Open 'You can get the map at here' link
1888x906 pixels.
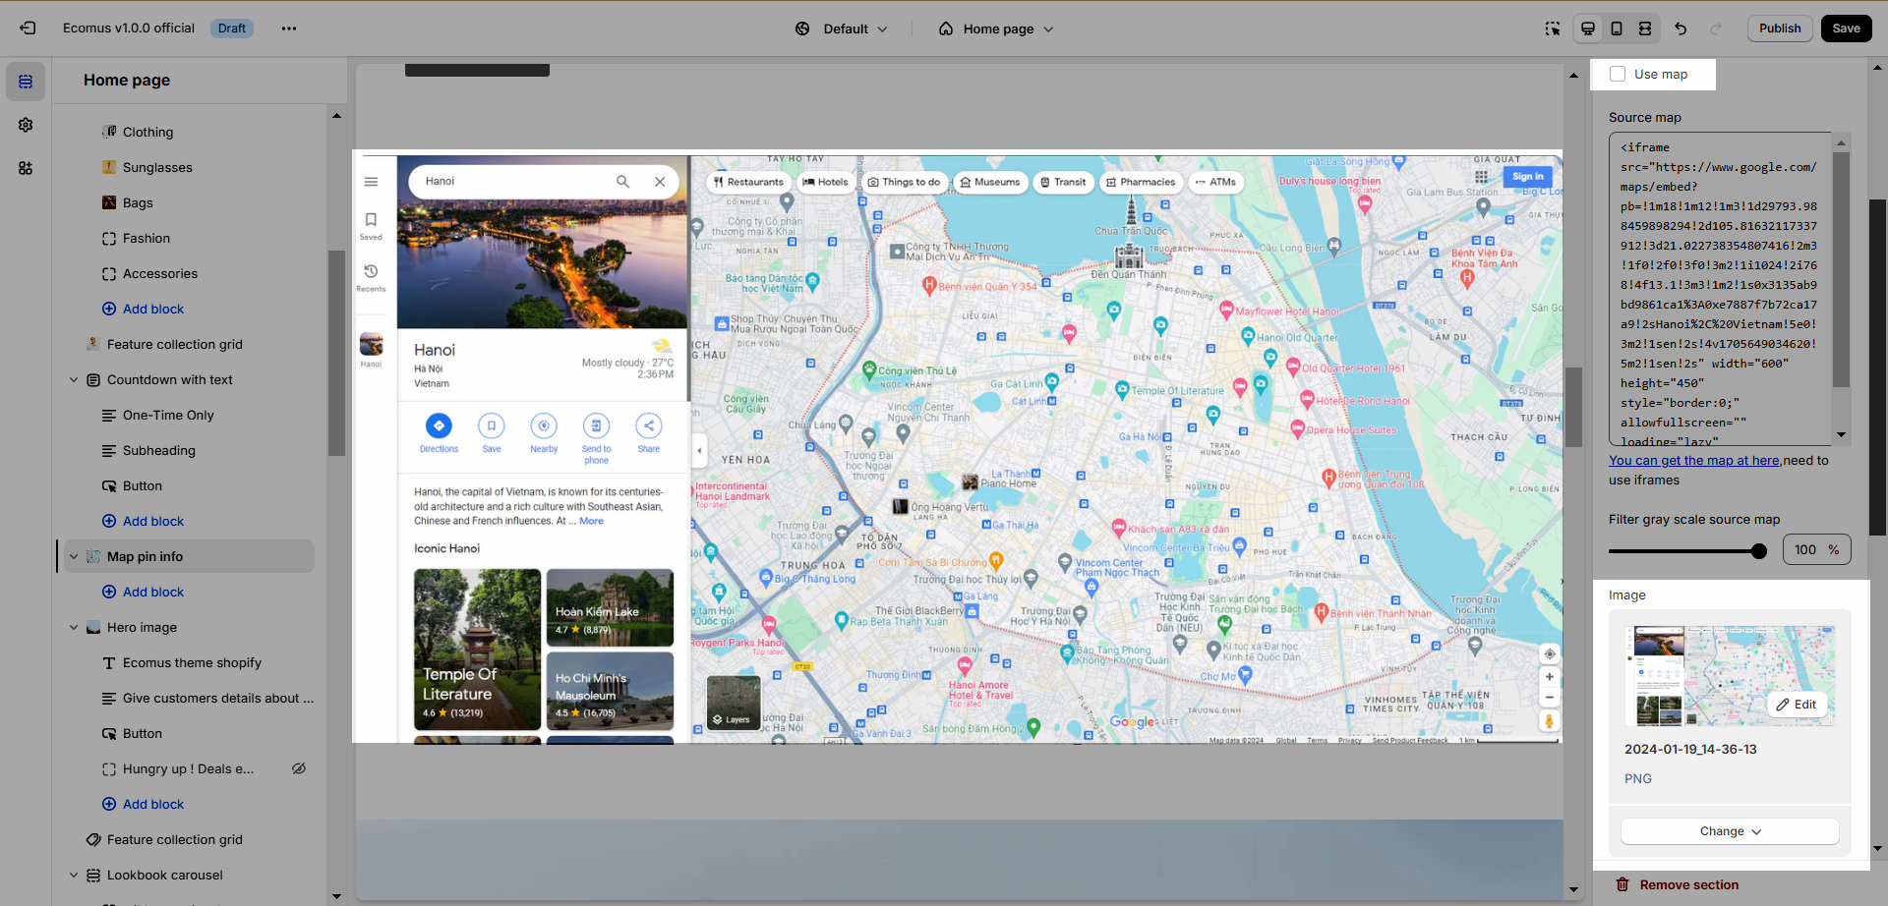coord(1693,460)
